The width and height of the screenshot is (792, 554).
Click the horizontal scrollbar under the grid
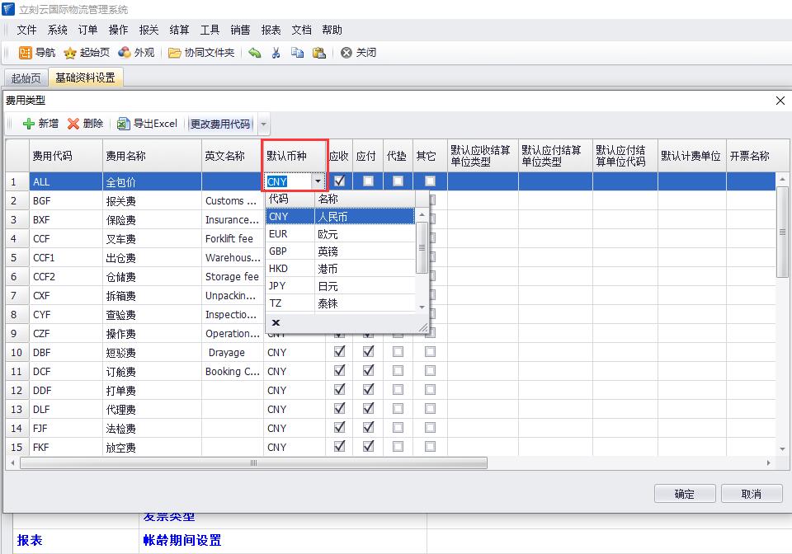point(254,463)
